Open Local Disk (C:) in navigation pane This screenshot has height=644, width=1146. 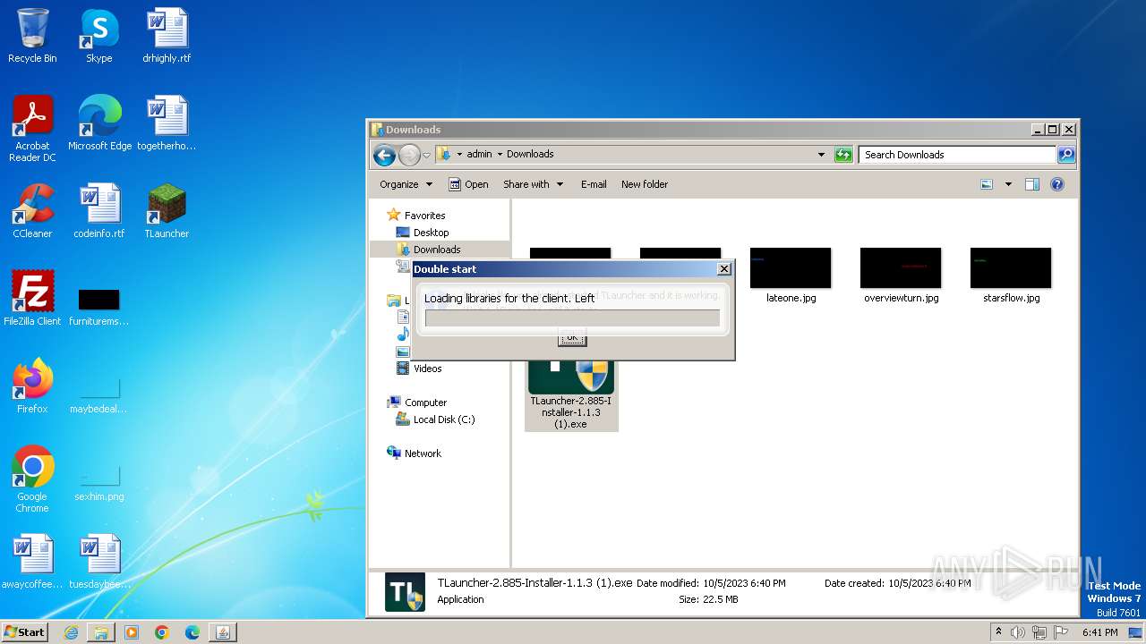(444, 419)
